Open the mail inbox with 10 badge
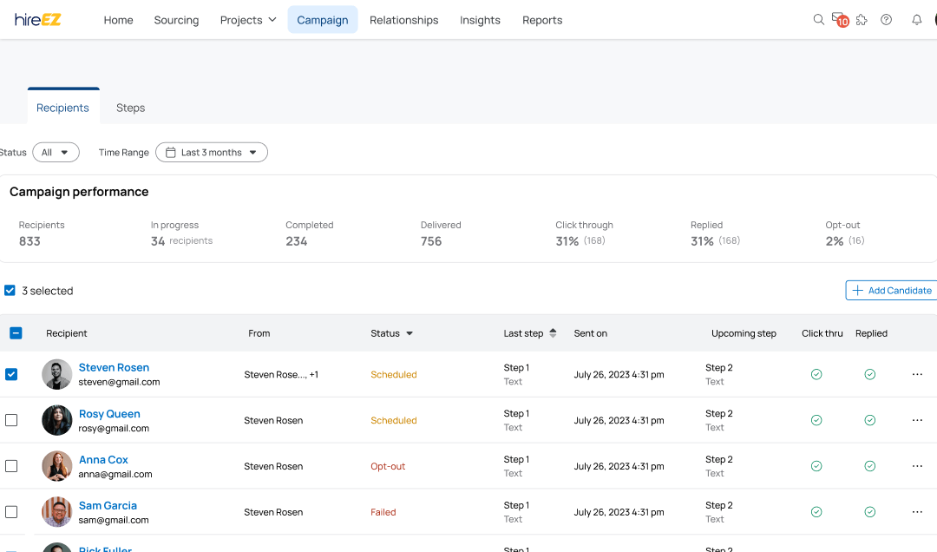The image size is (937, 552). point(839,19)
